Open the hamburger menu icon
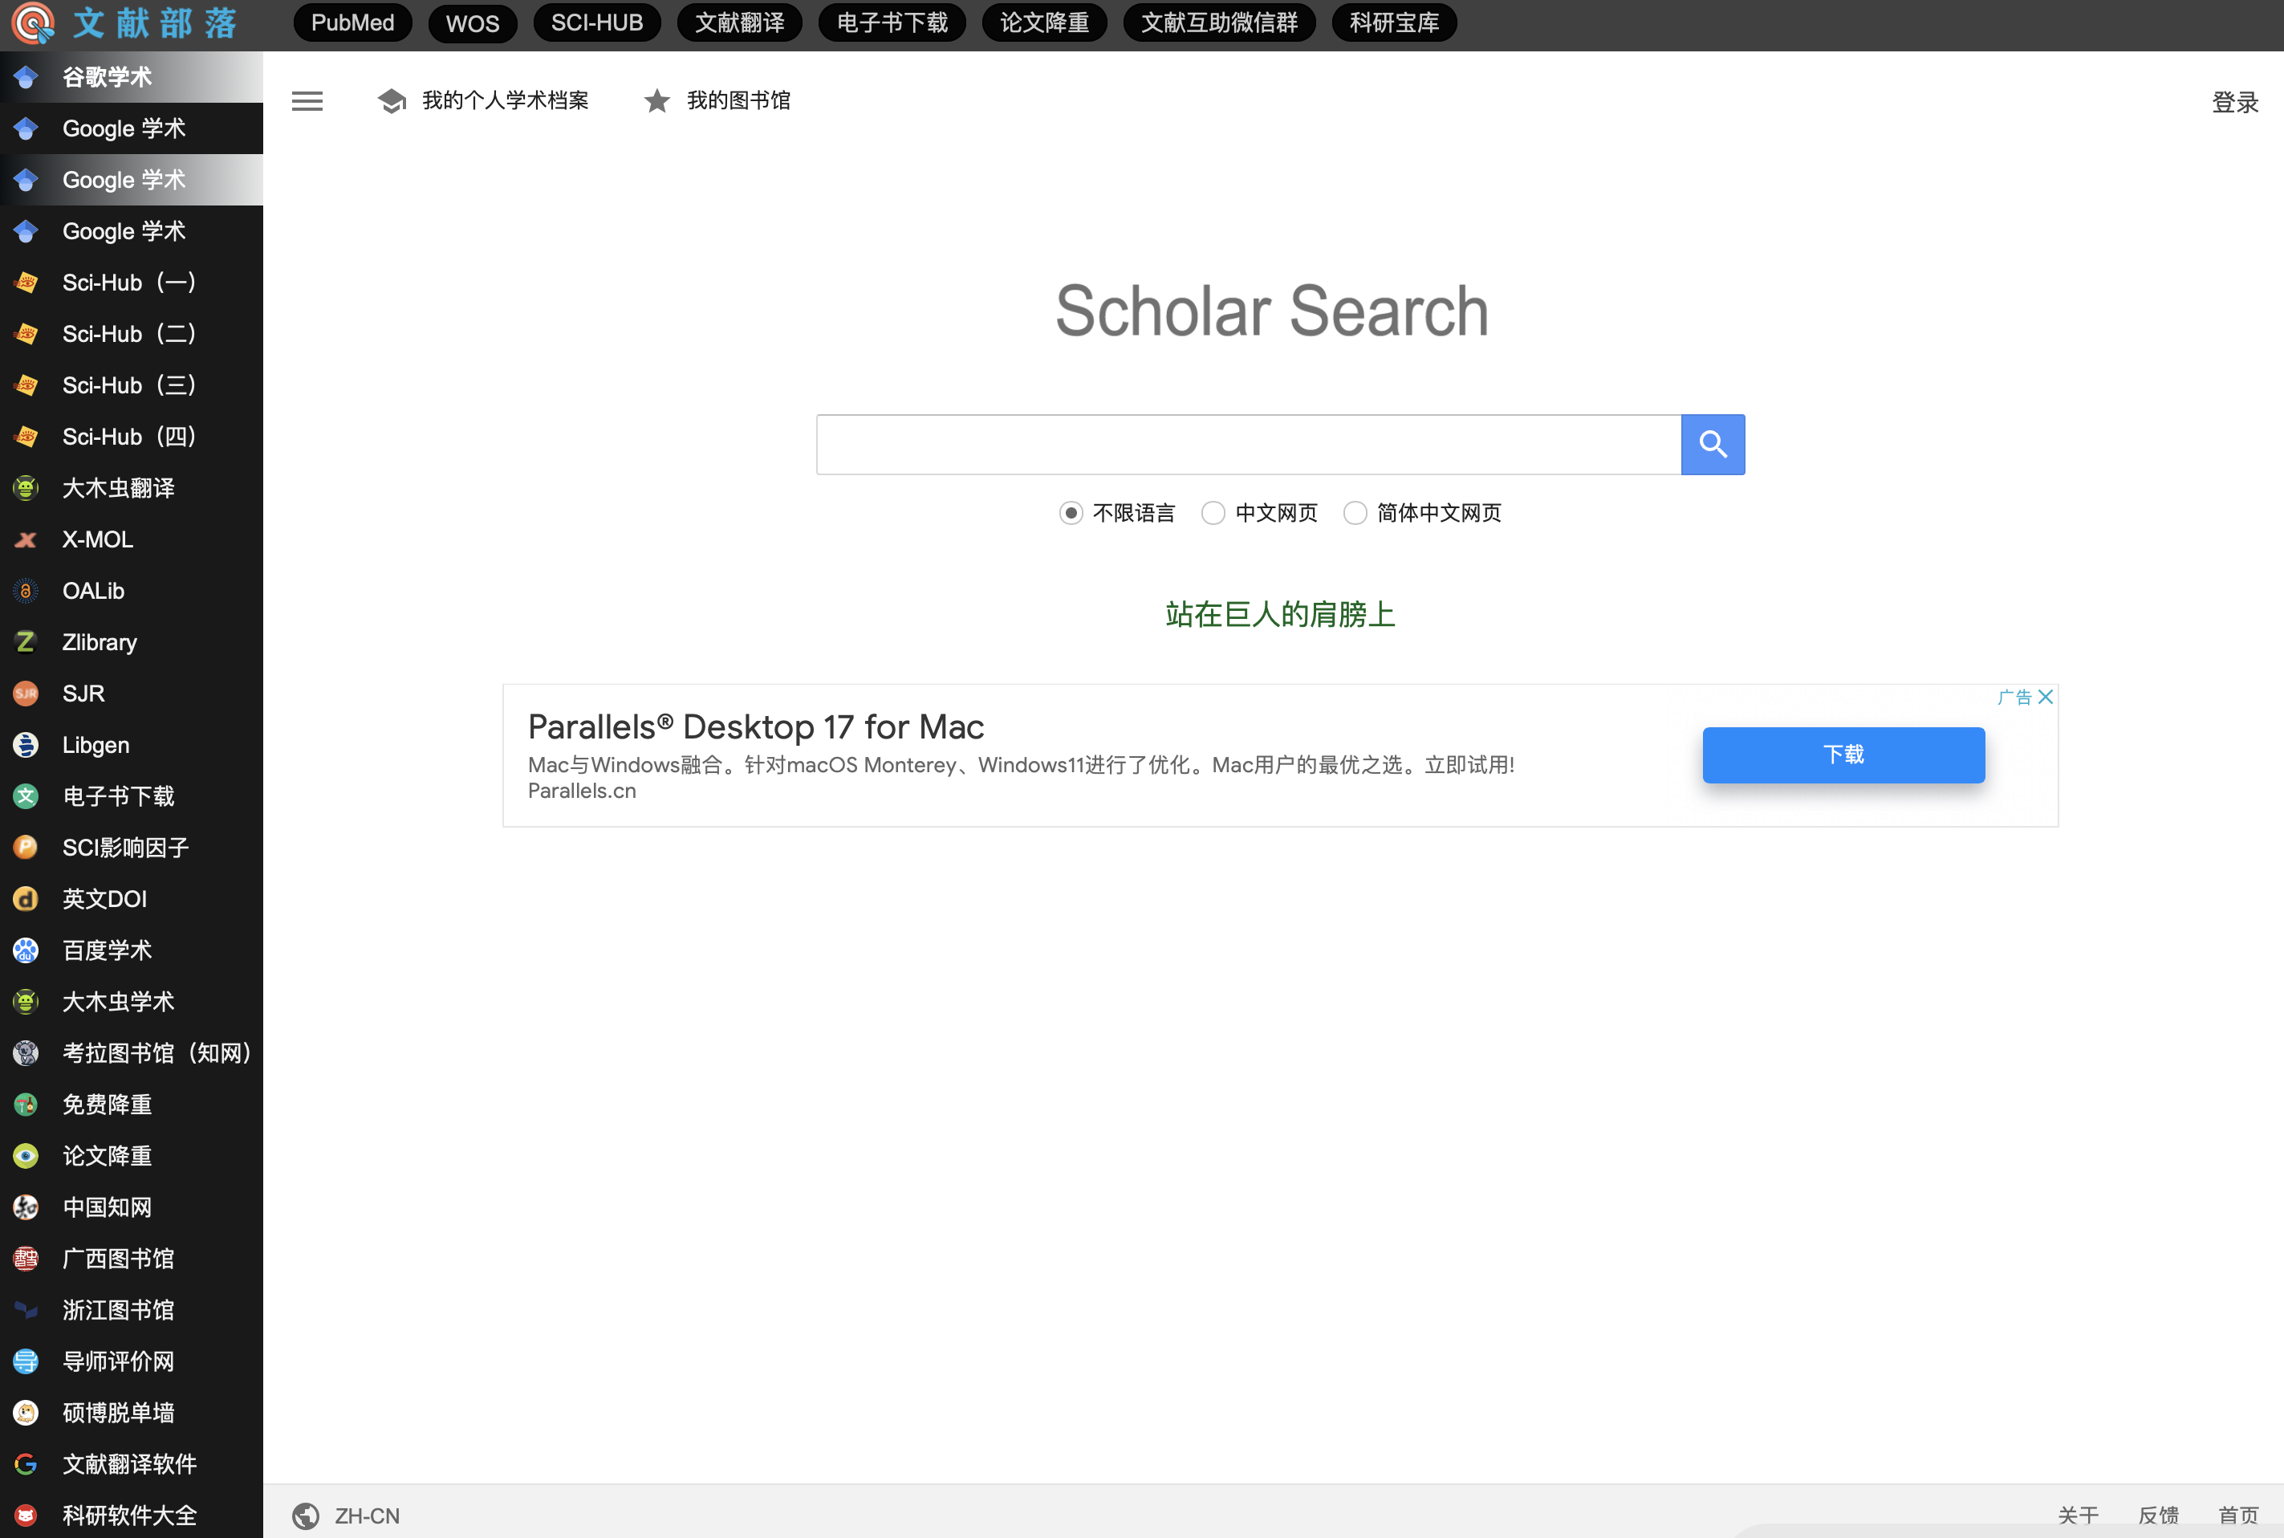This screenshot has width=2284, height=1538. (x=307, y=101)
